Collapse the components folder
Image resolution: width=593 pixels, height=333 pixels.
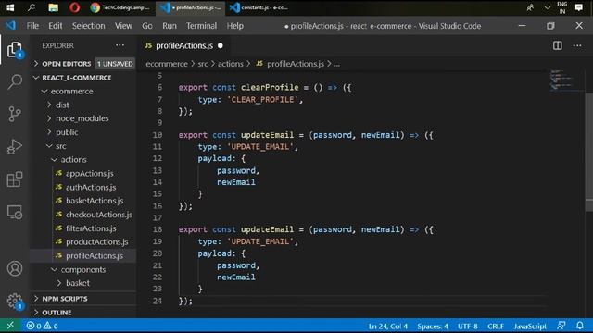click(x=83, y=269)
